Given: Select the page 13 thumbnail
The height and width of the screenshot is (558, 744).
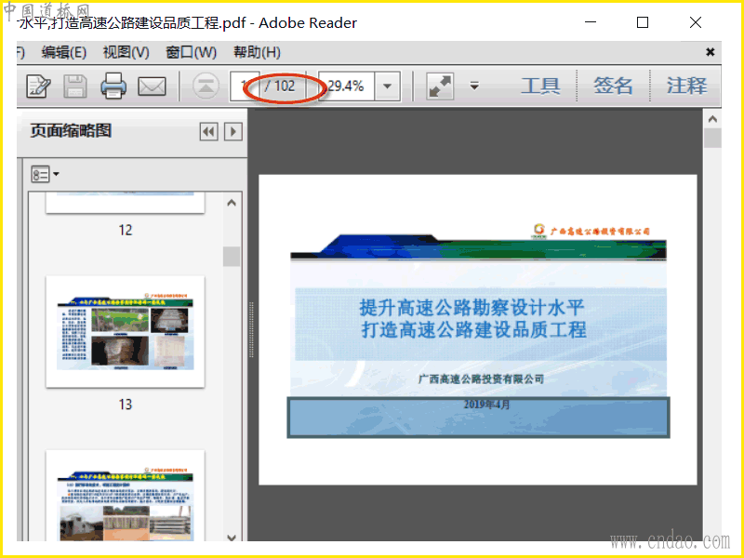Looking at the screenshot, I should pos(126,332).
